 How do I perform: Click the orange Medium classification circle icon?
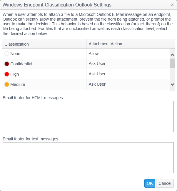tap(7, 84)
